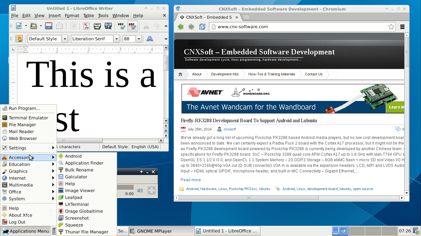Show more formatting toolbar buttons
The image size is (421, 236).
click(x=166, y=39)
